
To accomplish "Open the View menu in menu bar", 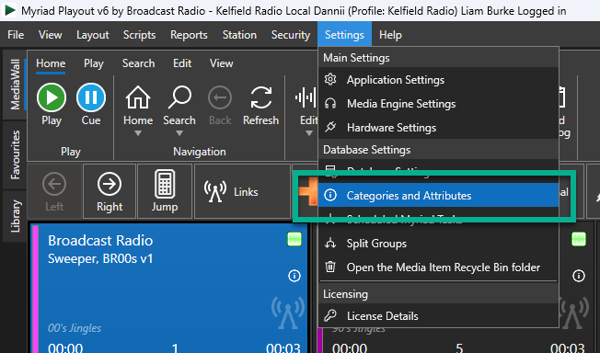I will [50, 35].
